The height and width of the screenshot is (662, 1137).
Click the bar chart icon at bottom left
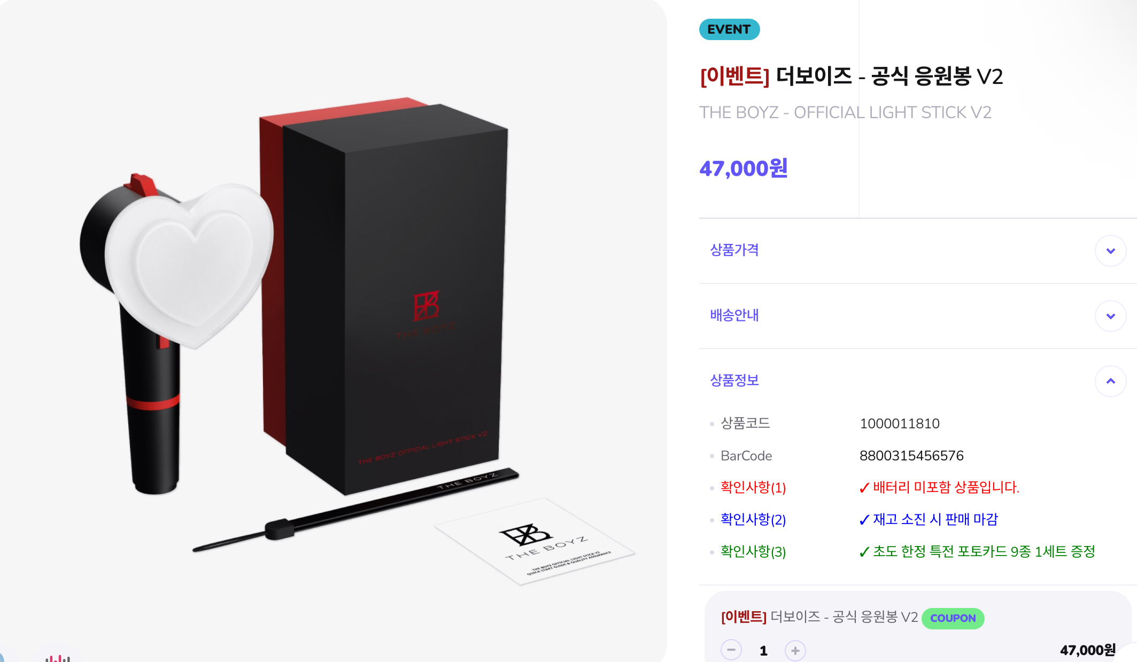[58, 657]
